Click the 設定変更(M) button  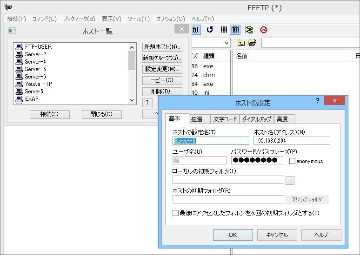tap(162, 69)
